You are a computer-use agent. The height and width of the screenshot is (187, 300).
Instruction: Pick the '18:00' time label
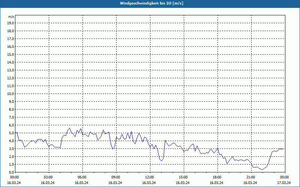pyautogui.click(x=217, y=177)
